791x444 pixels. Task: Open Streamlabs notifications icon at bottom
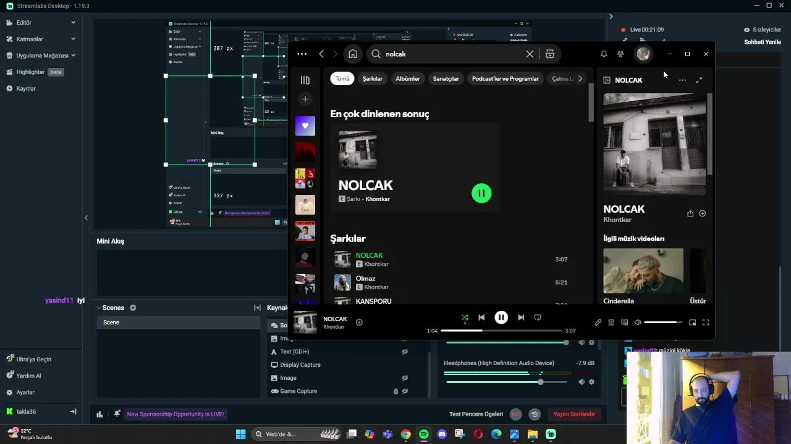click(117, 414)
